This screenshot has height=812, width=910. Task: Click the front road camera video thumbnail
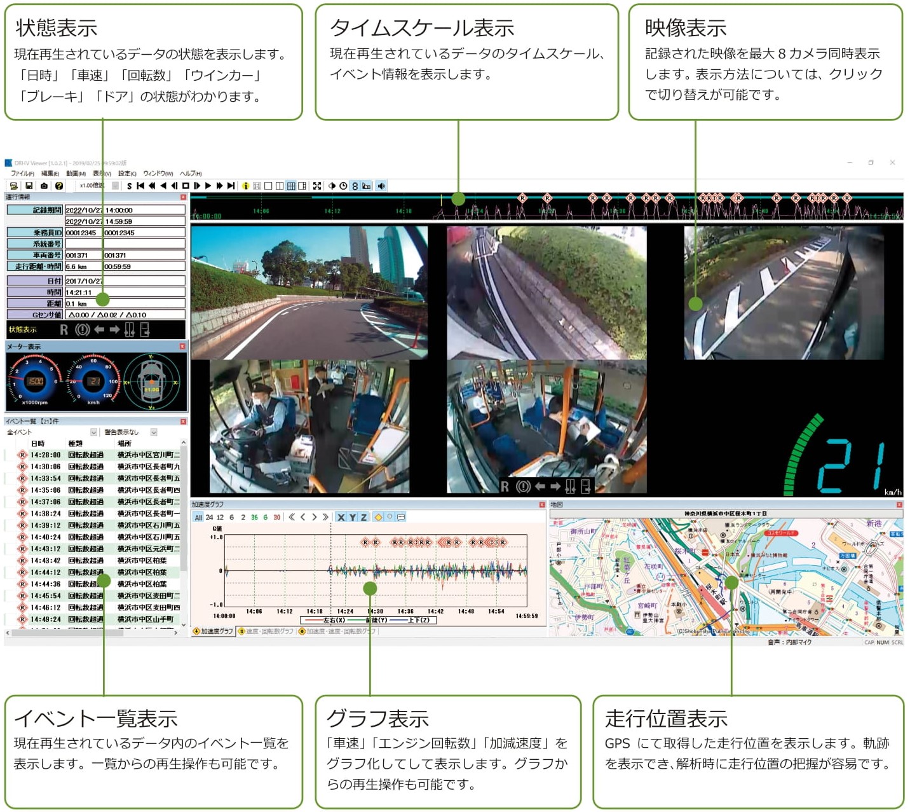coord(309,292)
